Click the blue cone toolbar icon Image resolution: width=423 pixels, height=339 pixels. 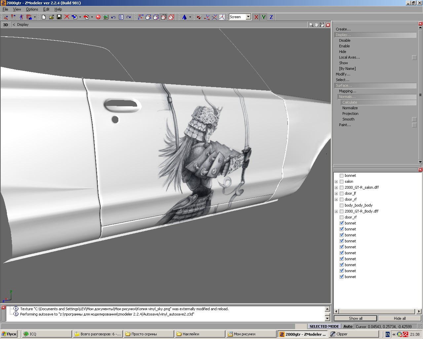(x=184, y=17)
